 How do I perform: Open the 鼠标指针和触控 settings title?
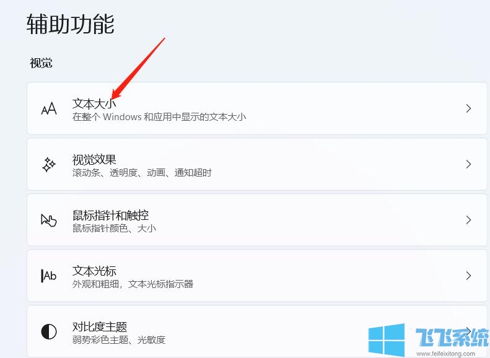pyautogui.click(x=110, y=216)
